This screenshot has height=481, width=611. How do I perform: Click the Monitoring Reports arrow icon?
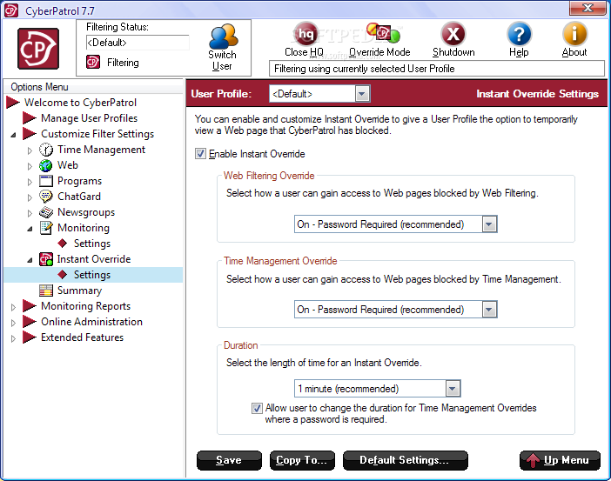click(x=30, y=306)
